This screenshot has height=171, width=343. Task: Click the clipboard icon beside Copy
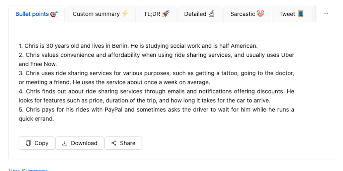[28, 143]
